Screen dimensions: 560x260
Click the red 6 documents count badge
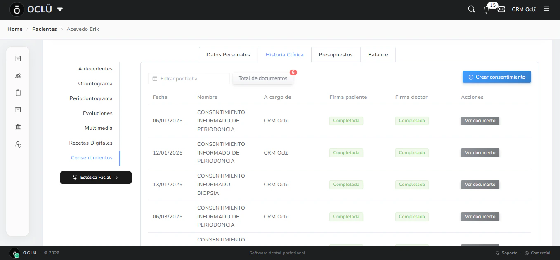[293, 73]
